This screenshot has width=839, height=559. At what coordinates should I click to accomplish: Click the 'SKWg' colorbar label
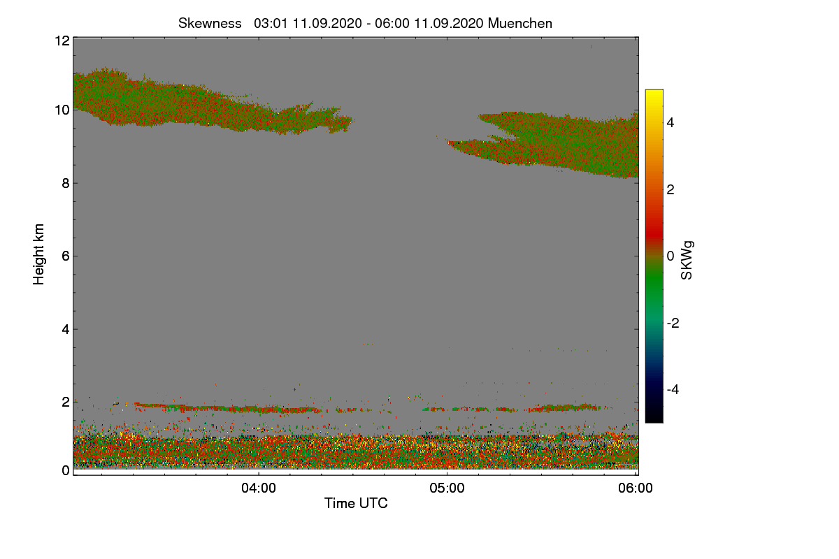tap(687, 261)
